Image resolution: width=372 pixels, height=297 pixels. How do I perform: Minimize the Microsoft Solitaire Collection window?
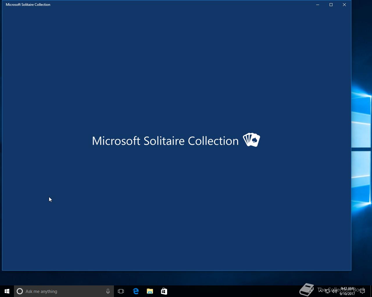[x=318, y=5]
